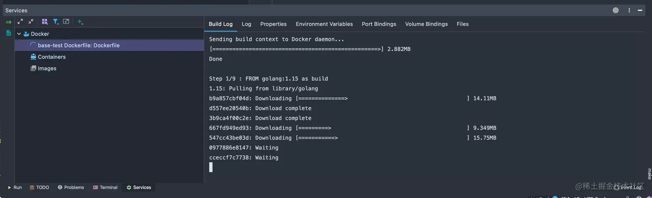Open the Problems tool window

coord(71,187)
